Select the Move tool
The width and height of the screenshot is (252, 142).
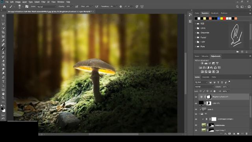coord(3,16)
